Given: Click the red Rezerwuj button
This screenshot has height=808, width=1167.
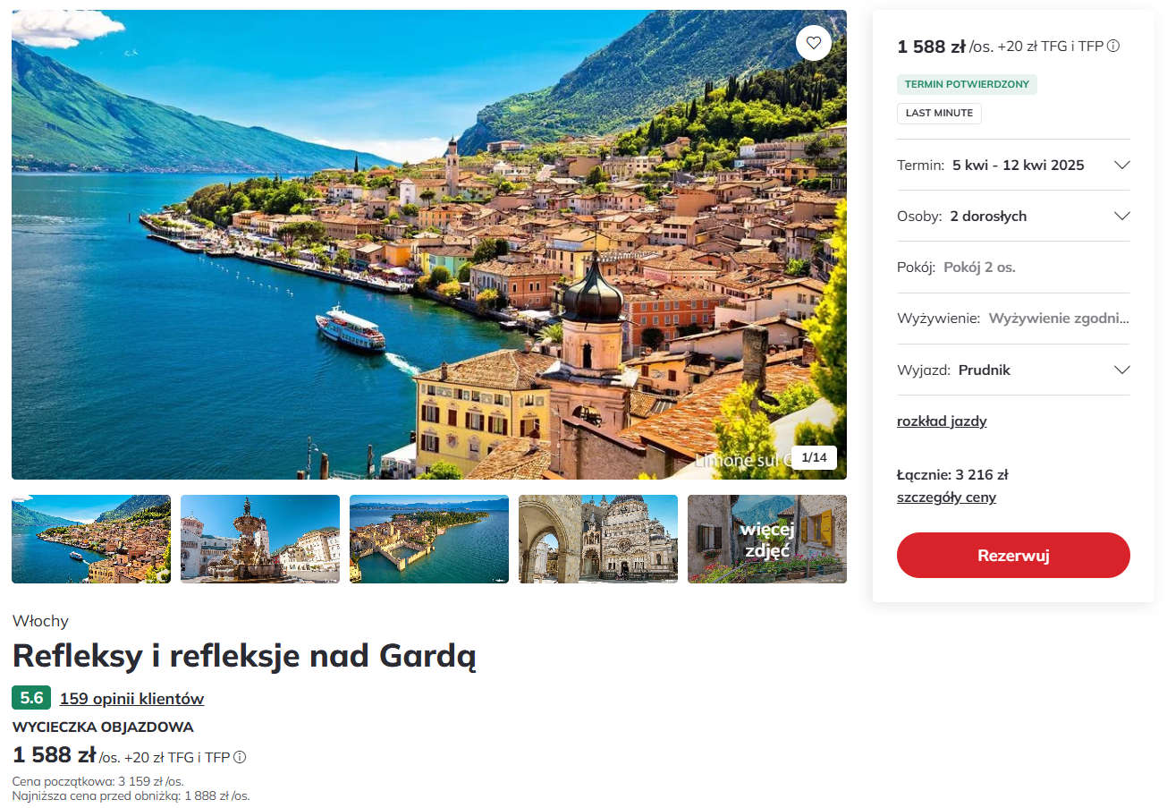Looking at the screenshot, I should (x=1013, y=555).
